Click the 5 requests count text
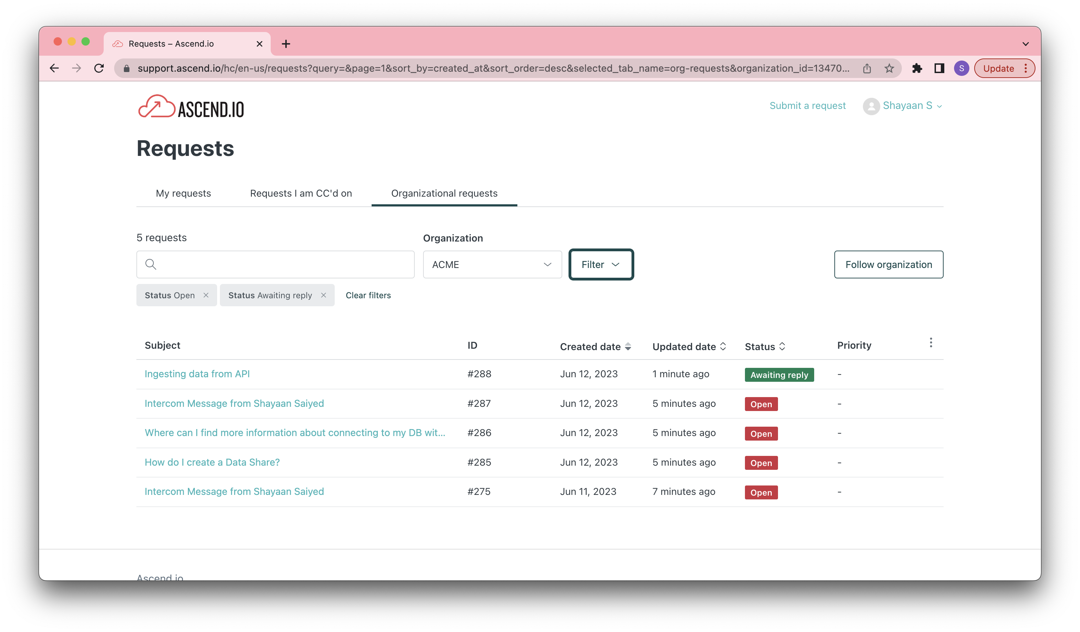This screenshot has height=632, width=1080. 161,238
